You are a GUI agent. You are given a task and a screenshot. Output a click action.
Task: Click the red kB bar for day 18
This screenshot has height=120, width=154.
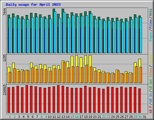85,99
